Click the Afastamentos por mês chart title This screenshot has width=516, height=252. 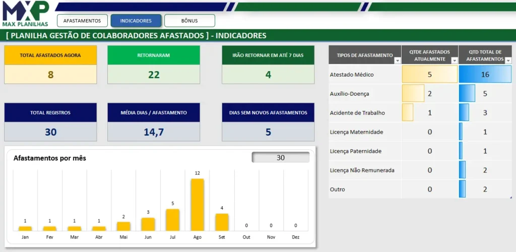[x=50, y=158]
